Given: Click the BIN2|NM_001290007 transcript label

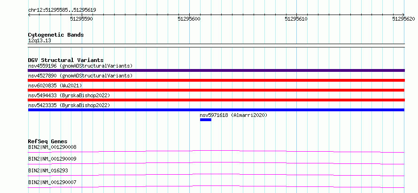Looking at the screenshot, I should (52, 183).
